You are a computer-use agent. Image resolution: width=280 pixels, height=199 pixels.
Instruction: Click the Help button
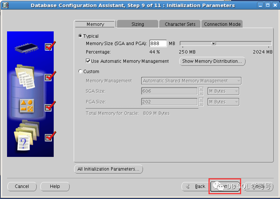point(55,186)
